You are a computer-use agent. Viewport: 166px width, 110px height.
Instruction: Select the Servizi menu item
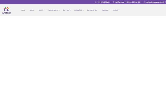(41, 10)
